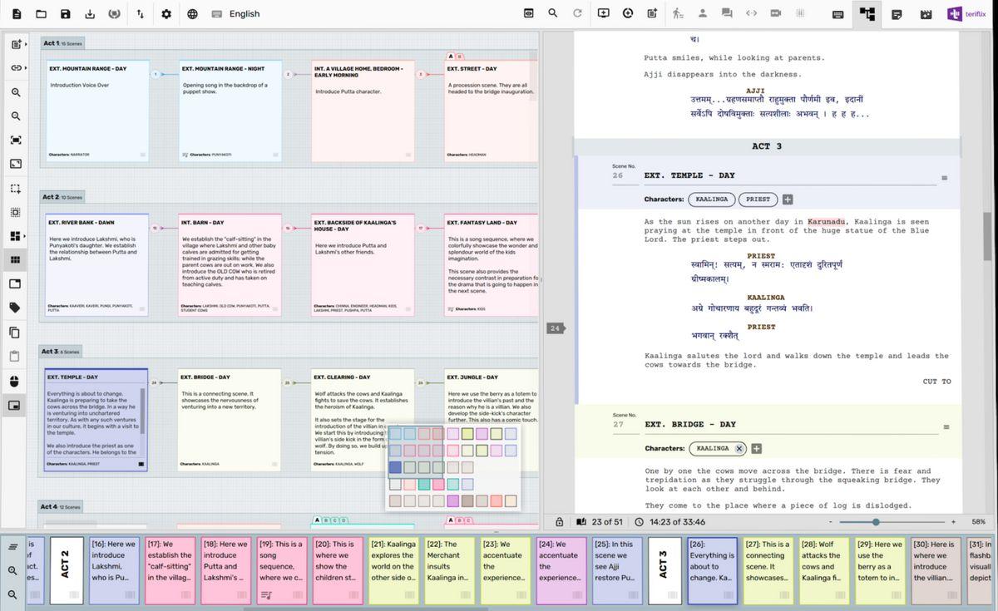This screenshot has width=998, height=611.
Task: Toggle the dashed selection rectangle mode
Action: [x=16, y=189]
